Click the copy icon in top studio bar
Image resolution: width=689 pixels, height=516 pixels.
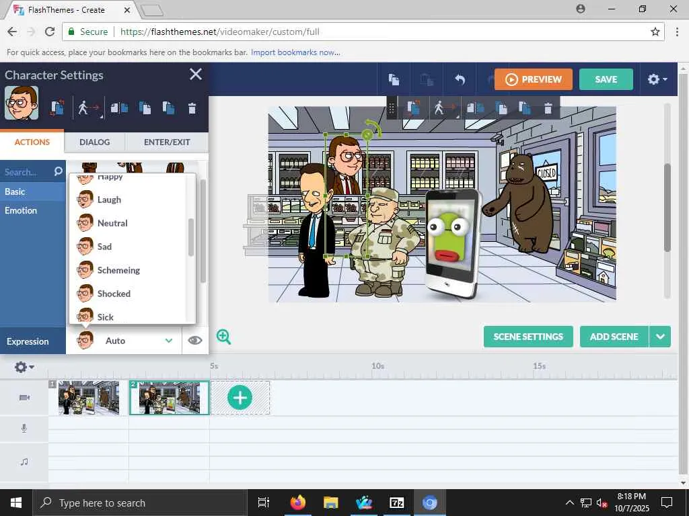[x=394, y=79]
